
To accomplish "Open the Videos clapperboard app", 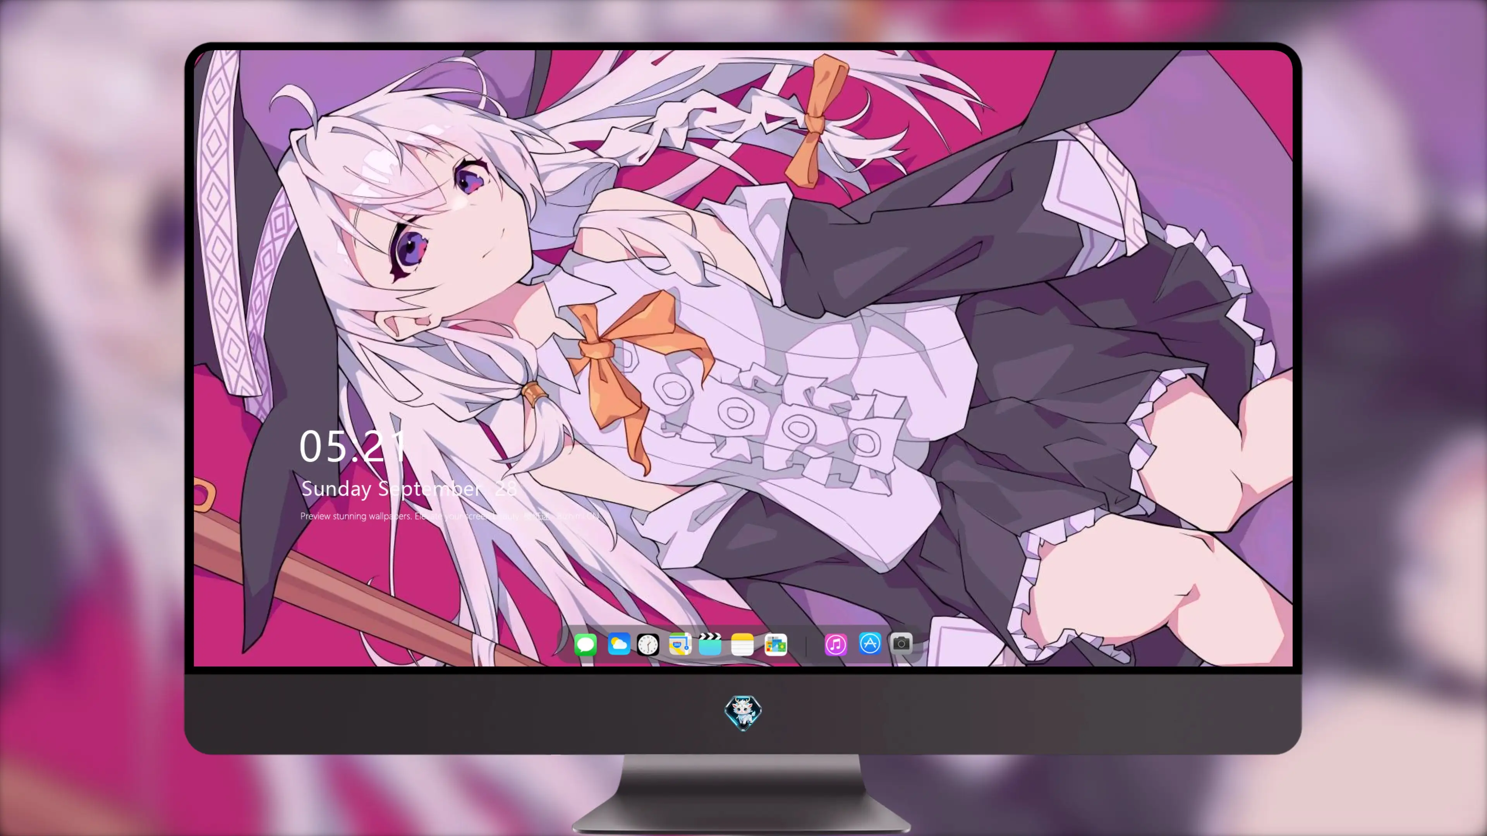I will click(x=710, y=644).
